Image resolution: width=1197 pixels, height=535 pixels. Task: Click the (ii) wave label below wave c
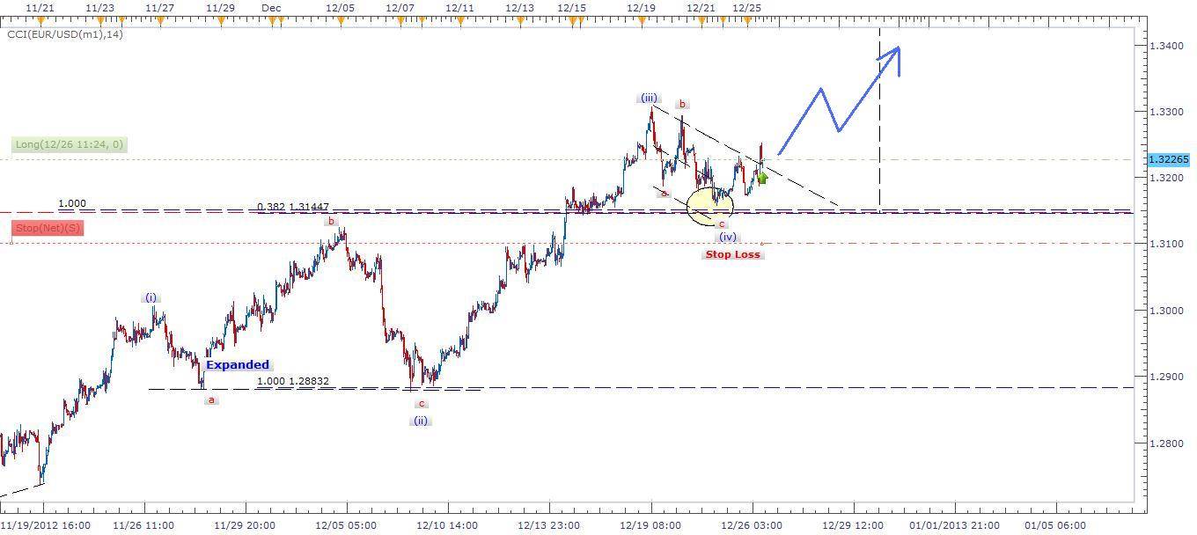pos(420,421)
